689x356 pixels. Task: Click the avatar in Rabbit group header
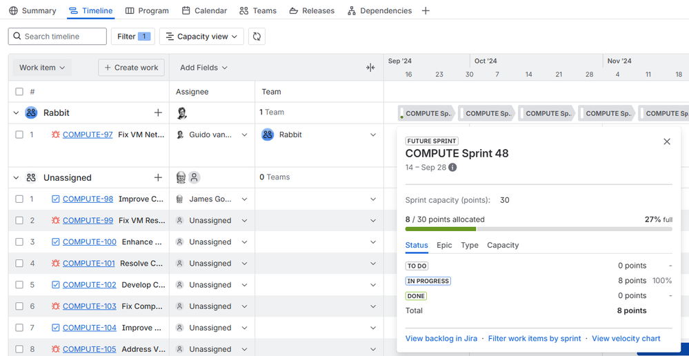click(x=181, y=113)
